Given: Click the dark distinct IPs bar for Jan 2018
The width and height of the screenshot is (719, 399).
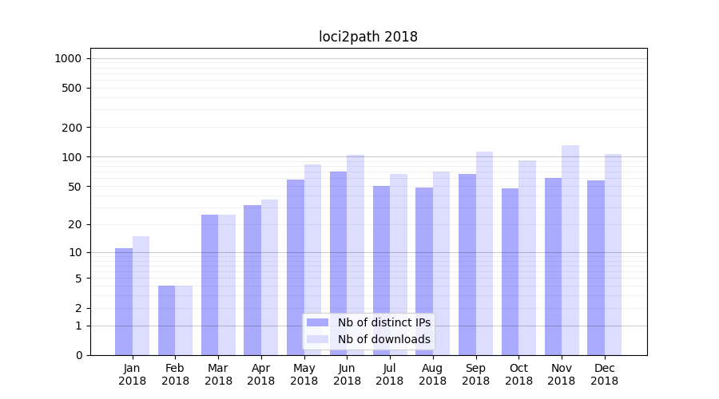Looking at the screenshot, I should [x=124, y=302].
